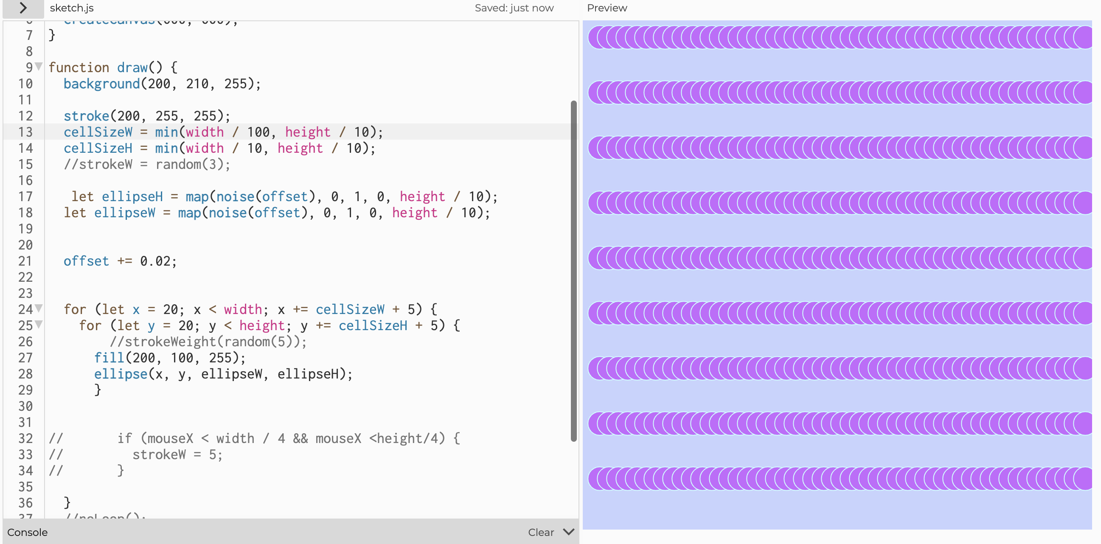Click the commented strokeWeight(random(5)) line

tap(208, 342)
